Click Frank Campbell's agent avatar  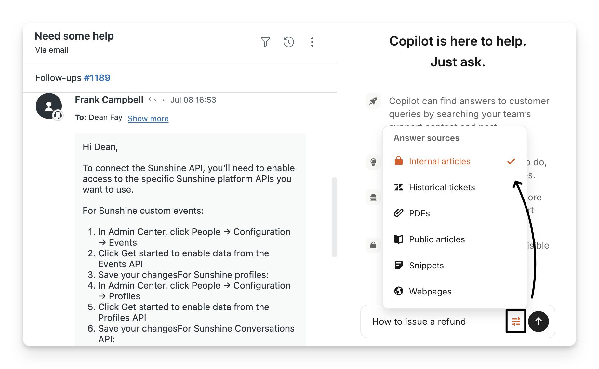tap(49, 106)
